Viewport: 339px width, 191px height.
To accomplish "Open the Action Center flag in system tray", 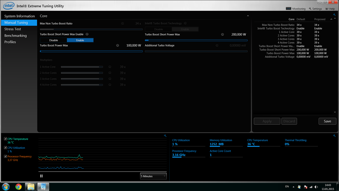I will (305, 187).
